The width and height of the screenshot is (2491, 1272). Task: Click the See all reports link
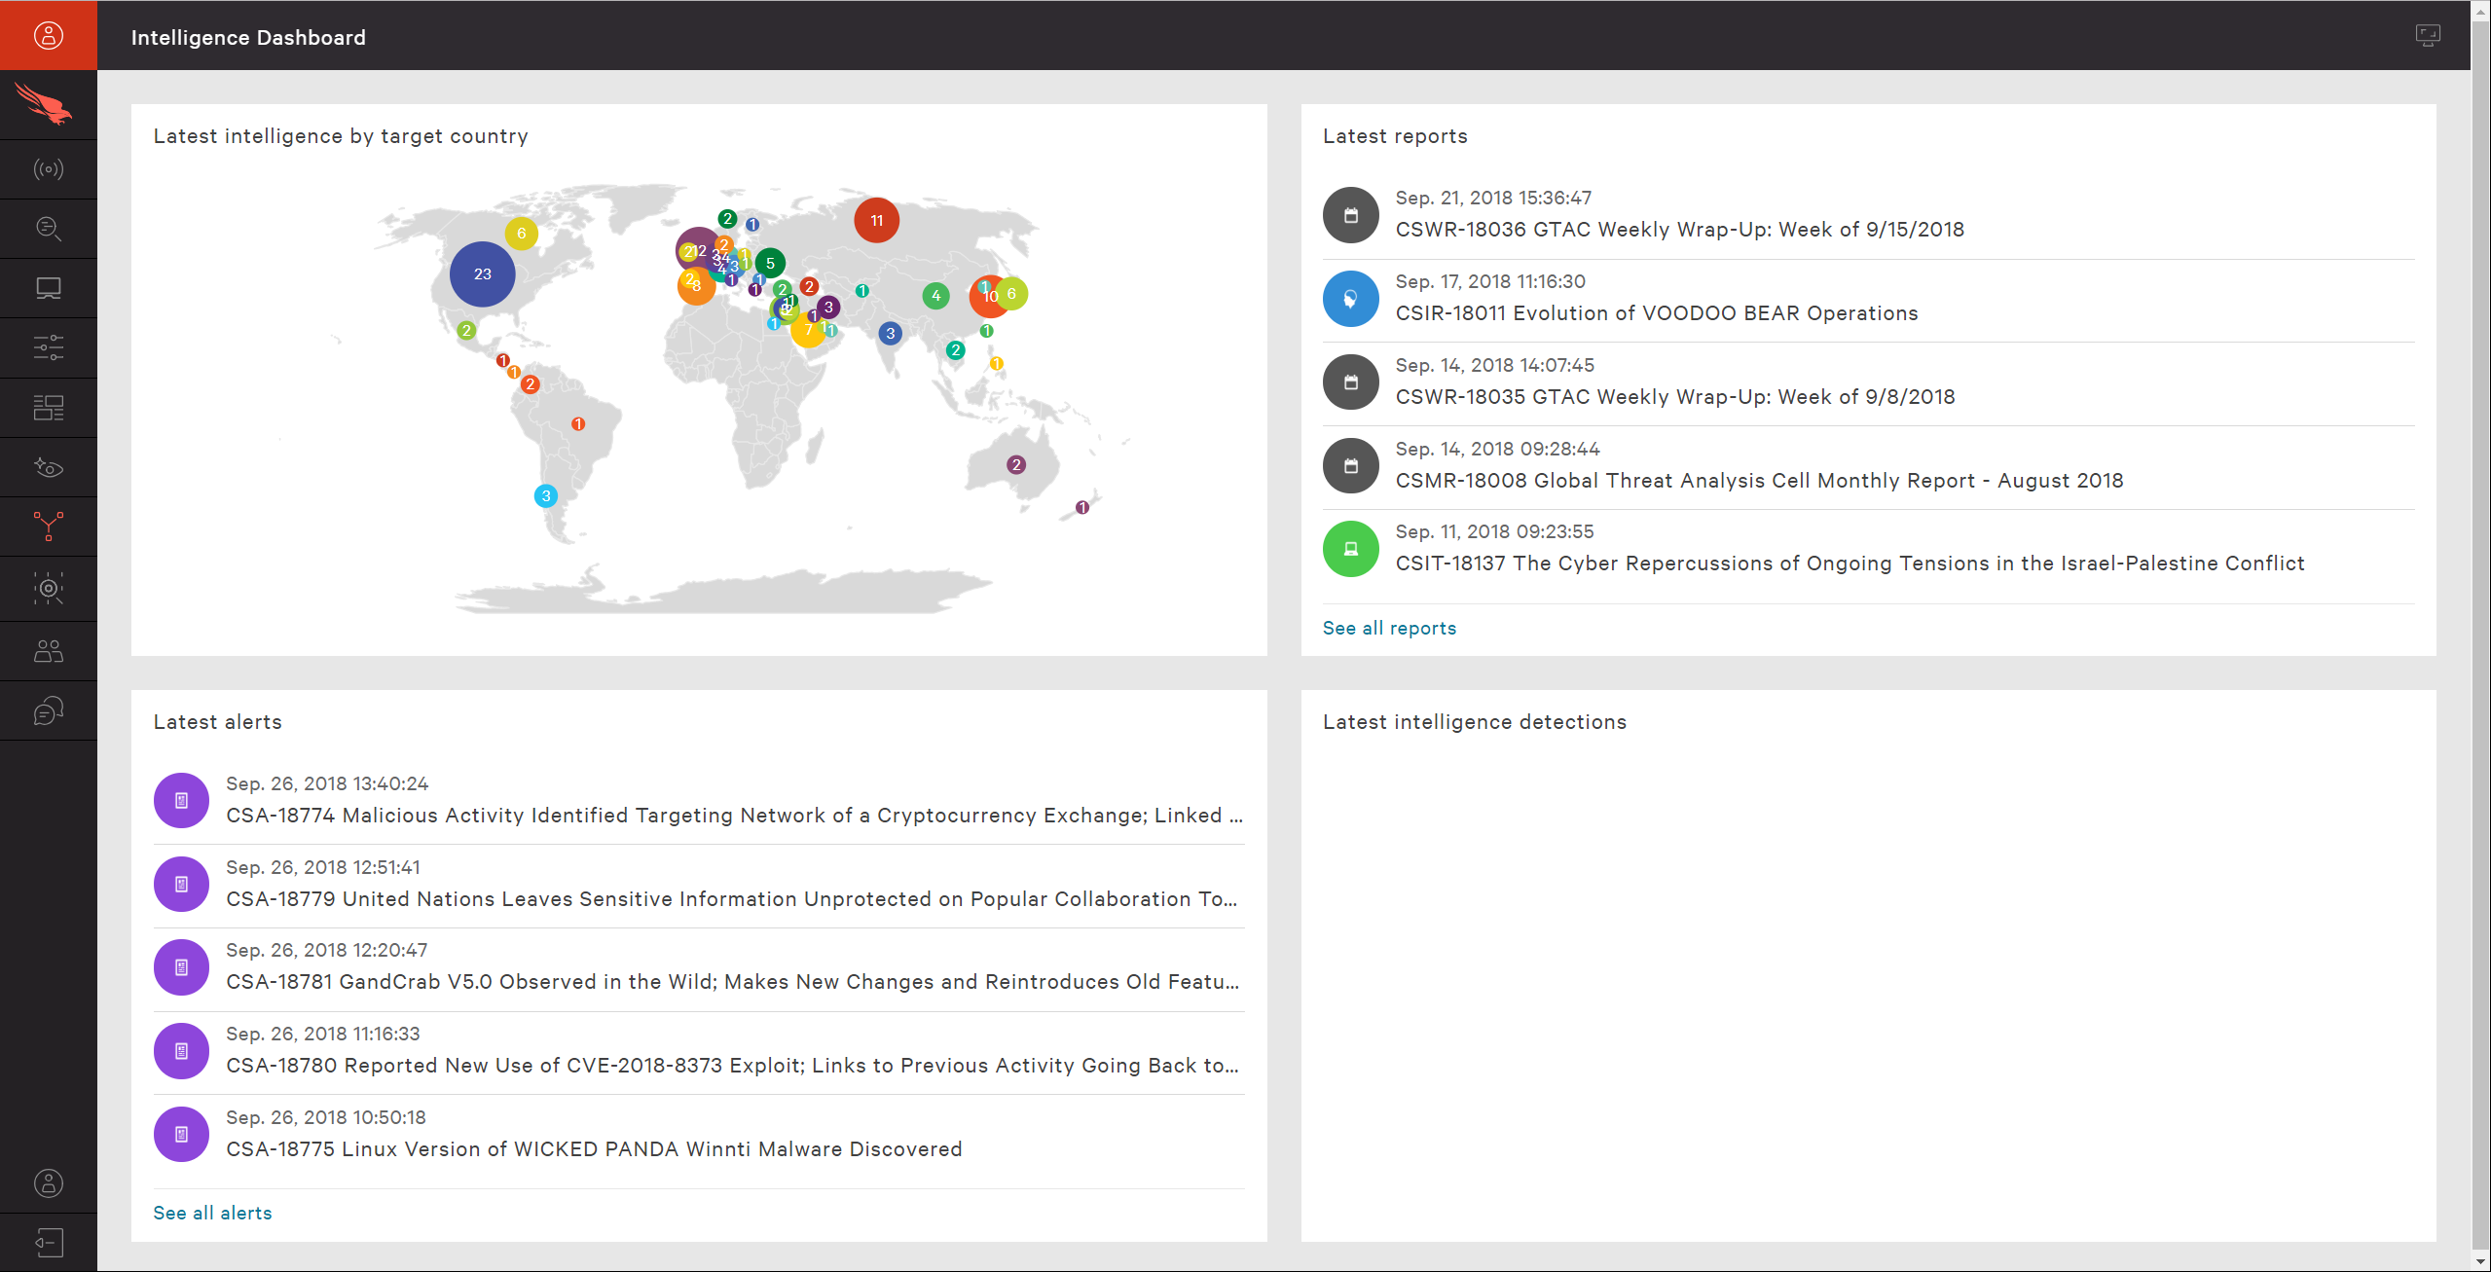[1389, 628]
